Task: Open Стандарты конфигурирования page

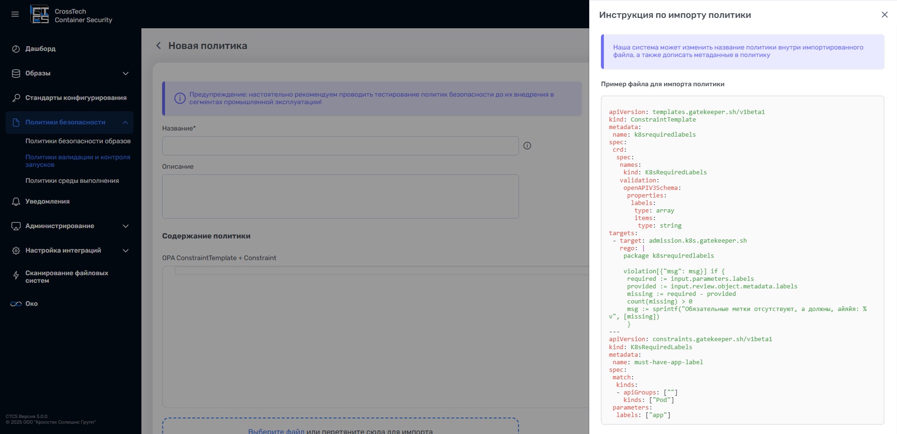Action: (x=76, y=98)
